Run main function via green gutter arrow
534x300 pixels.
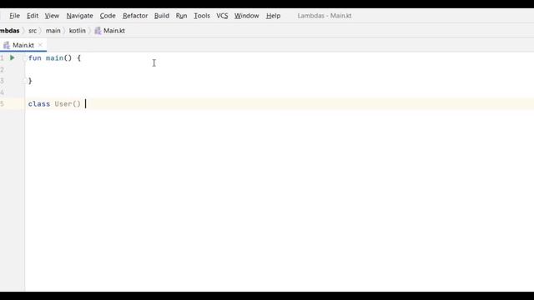coord(13,57)
